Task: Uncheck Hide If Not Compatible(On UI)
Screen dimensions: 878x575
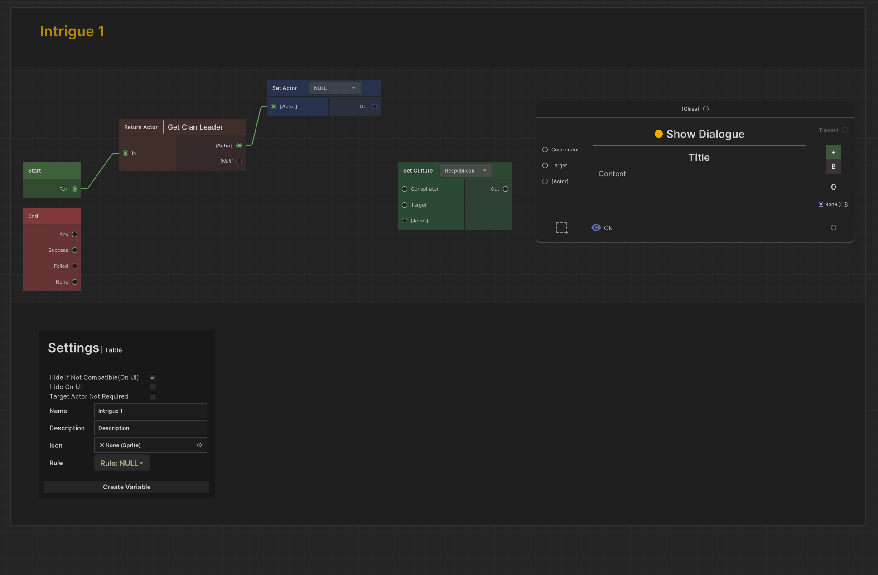Action: 153,377
